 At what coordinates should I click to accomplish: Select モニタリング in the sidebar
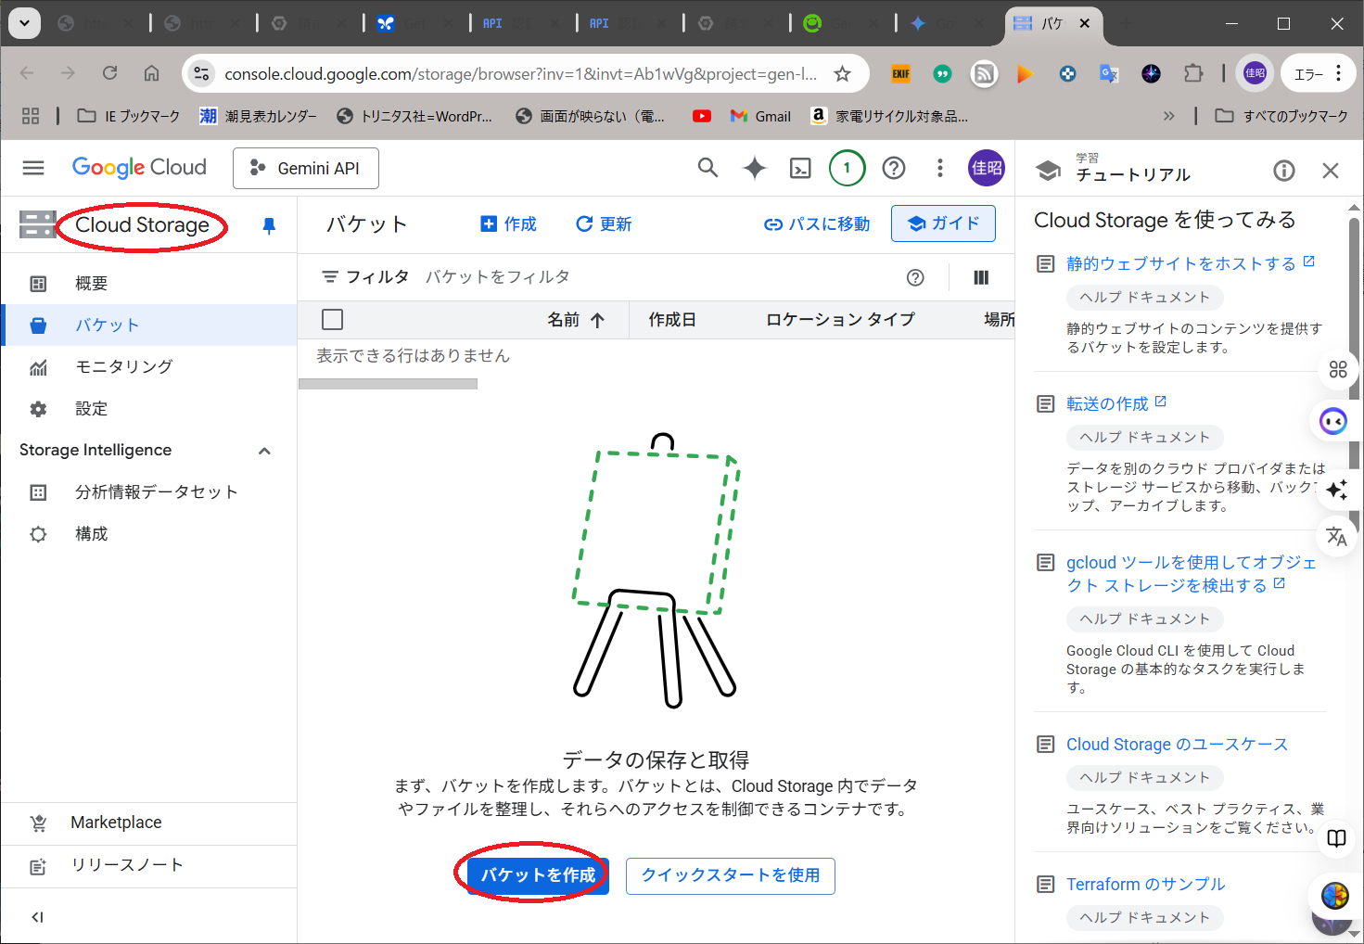point(123,367)
